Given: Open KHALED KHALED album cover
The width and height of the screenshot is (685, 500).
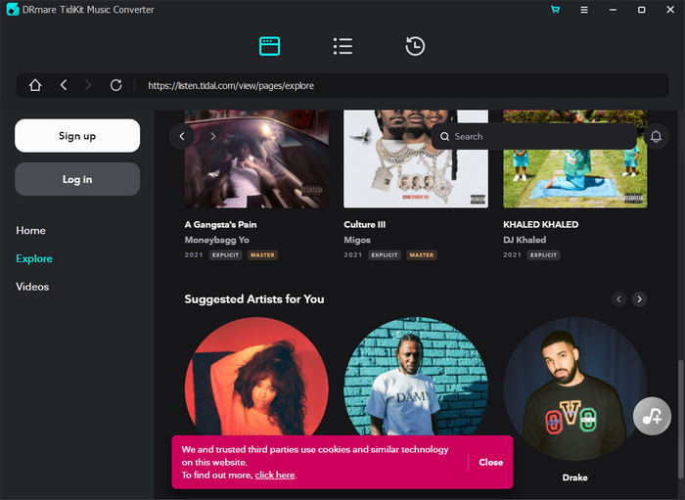Looking at the screenshot, I should click(x=575, y=159).
